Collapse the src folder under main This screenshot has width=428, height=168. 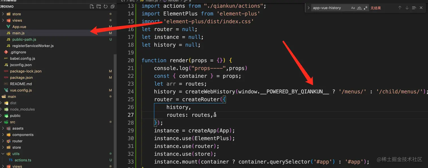coord(1,122)
